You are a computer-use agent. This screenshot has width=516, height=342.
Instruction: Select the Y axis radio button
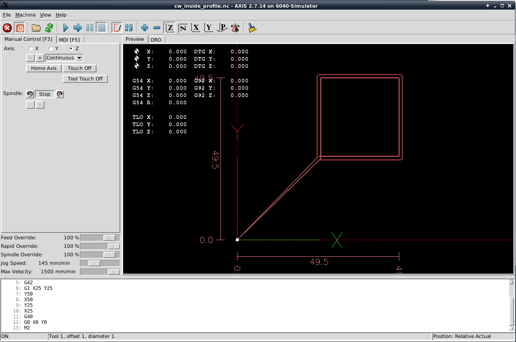tap(51, 49)
